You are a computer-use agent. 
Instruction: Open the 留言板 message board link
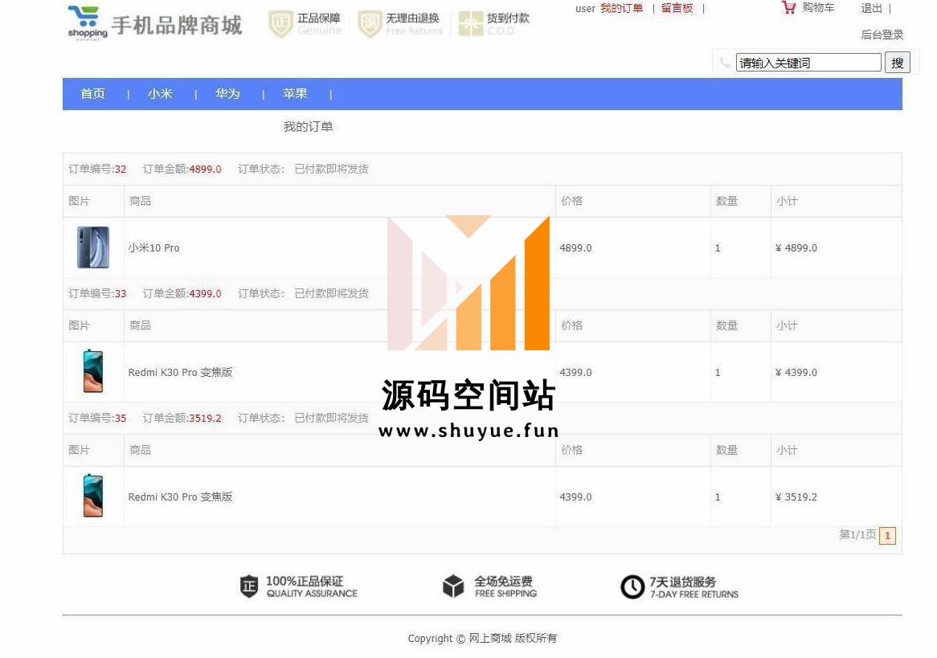pos(677,8)
